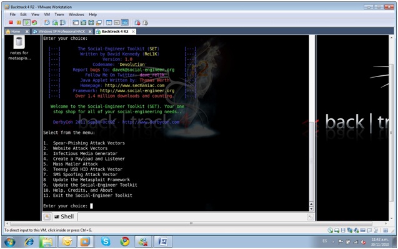This screenshot has width=398, height=249.
Task: Switch to the Home tab
Action: point(14,31)
